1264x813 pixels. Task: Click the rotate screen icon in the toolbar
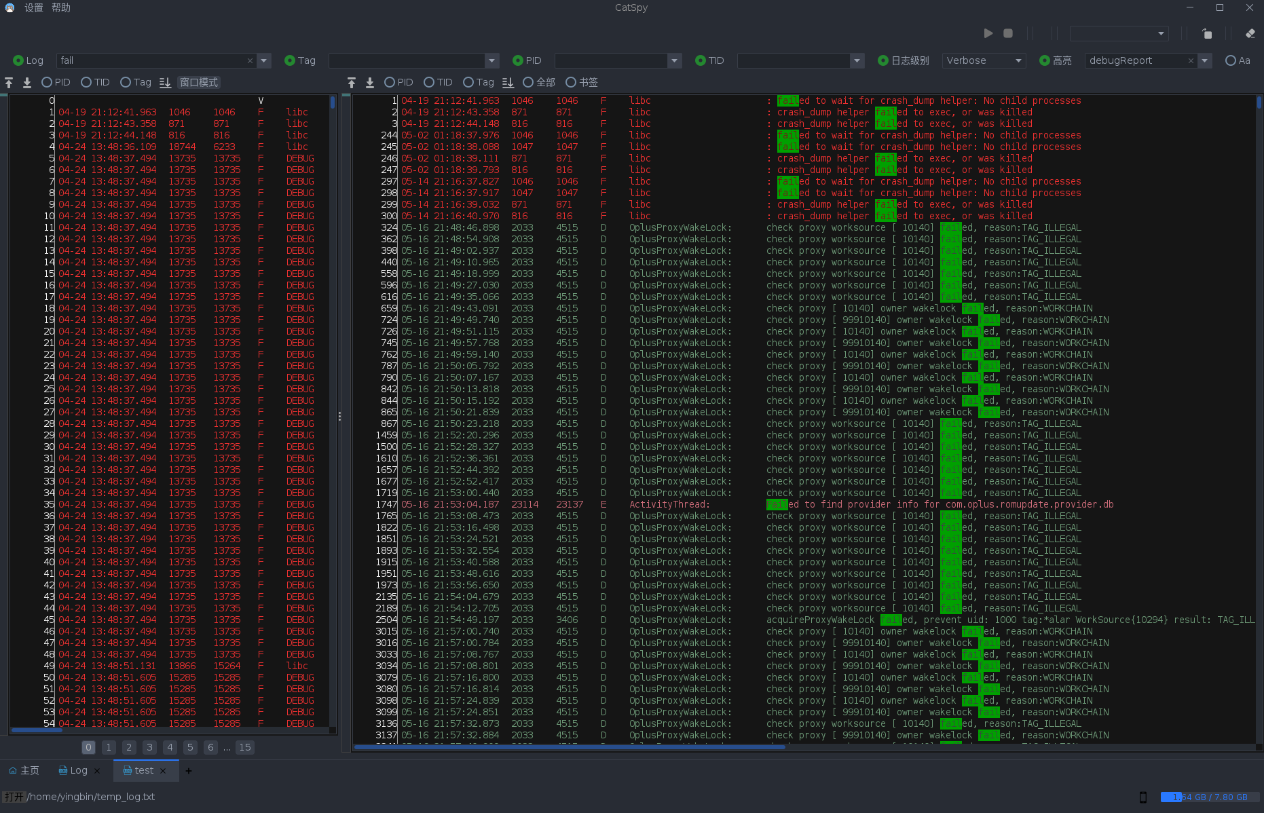1206,33
